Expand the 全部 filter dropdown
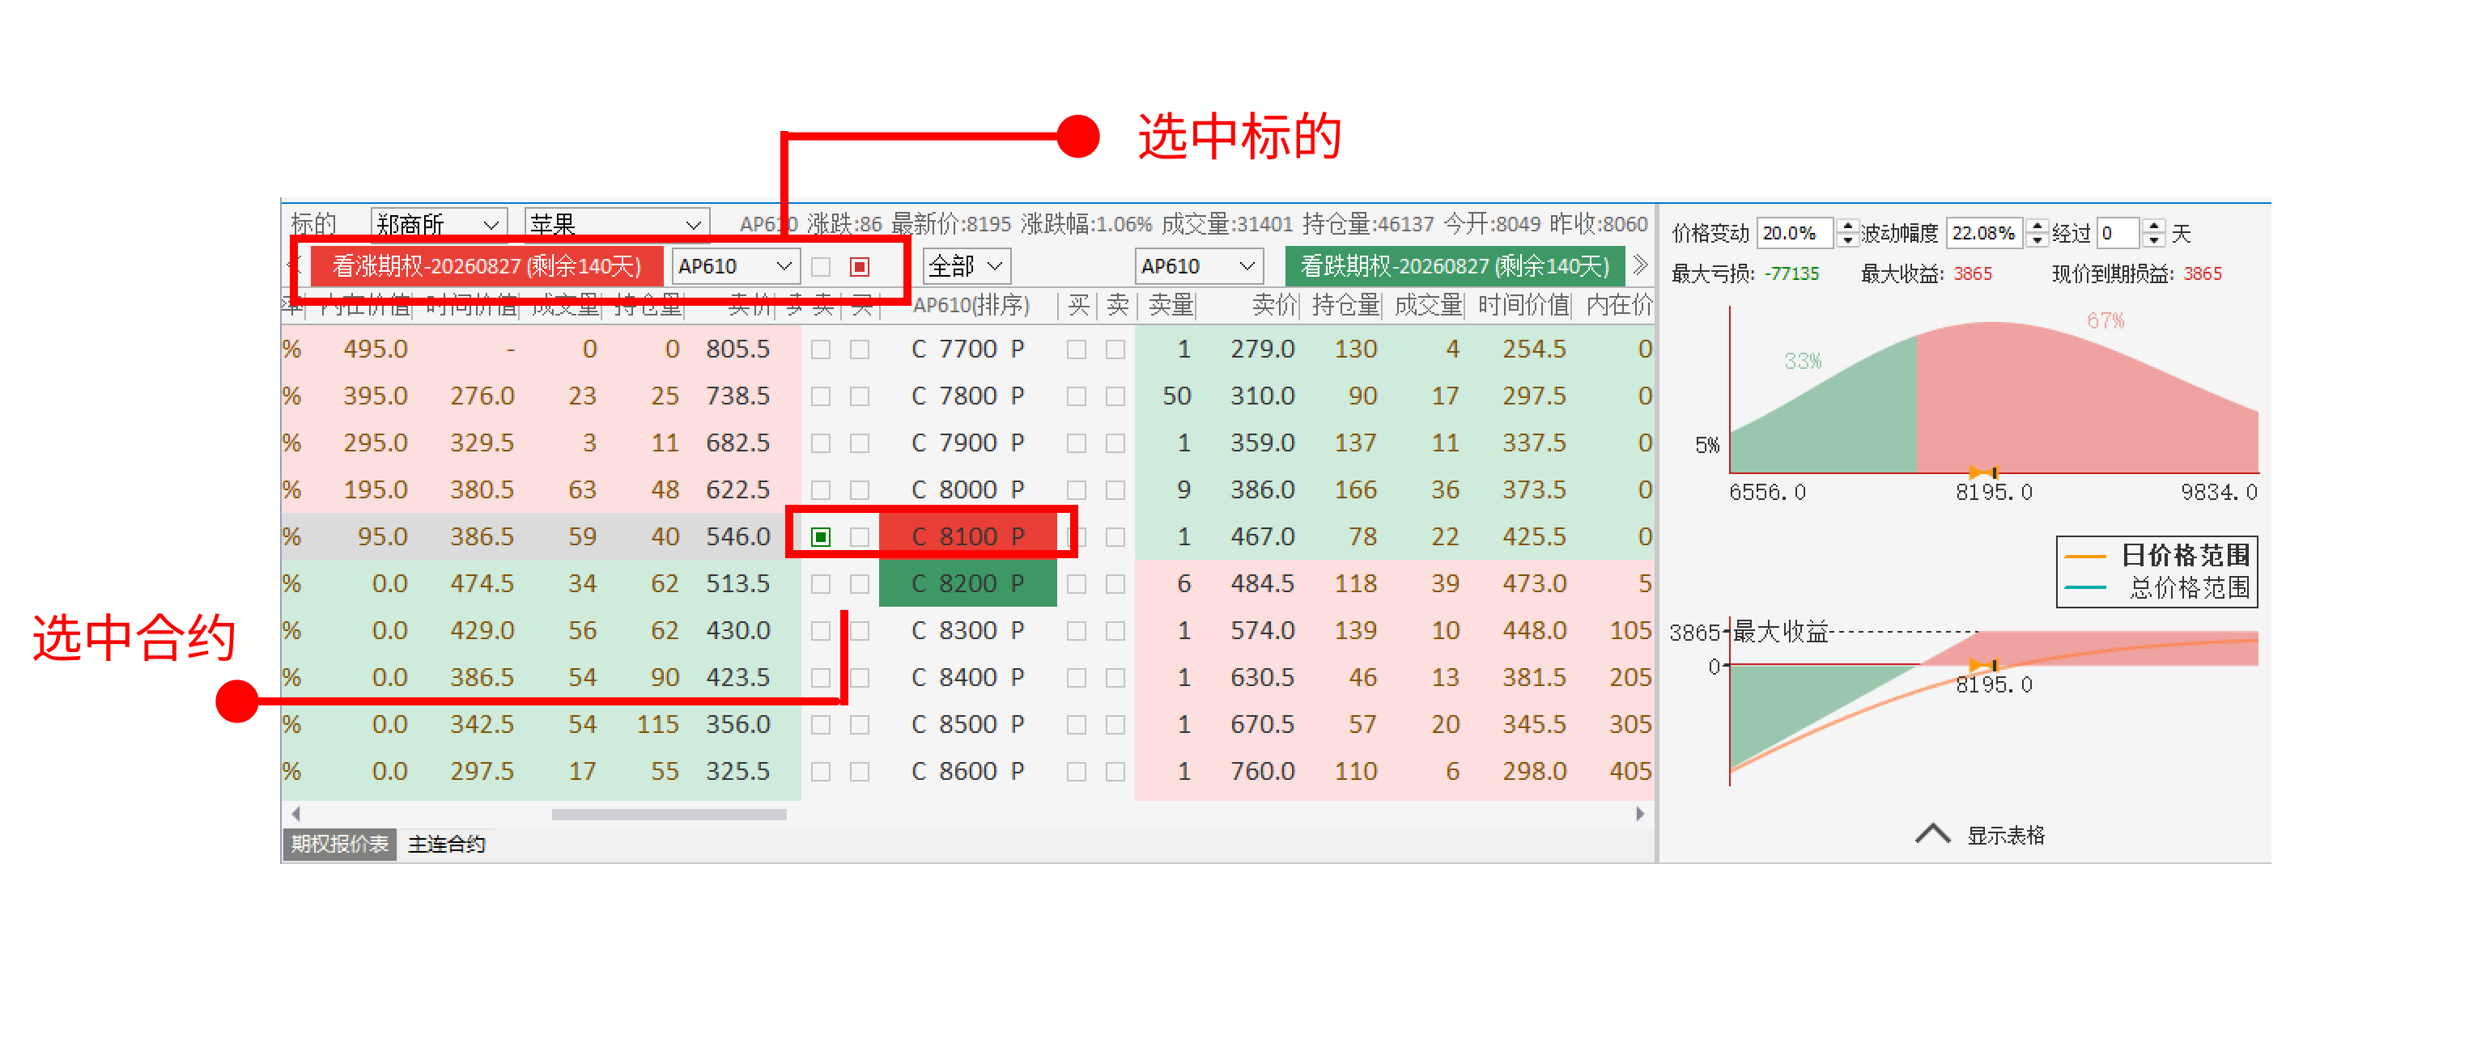This screenshot has width=2490, height=1063. (966, 265)
